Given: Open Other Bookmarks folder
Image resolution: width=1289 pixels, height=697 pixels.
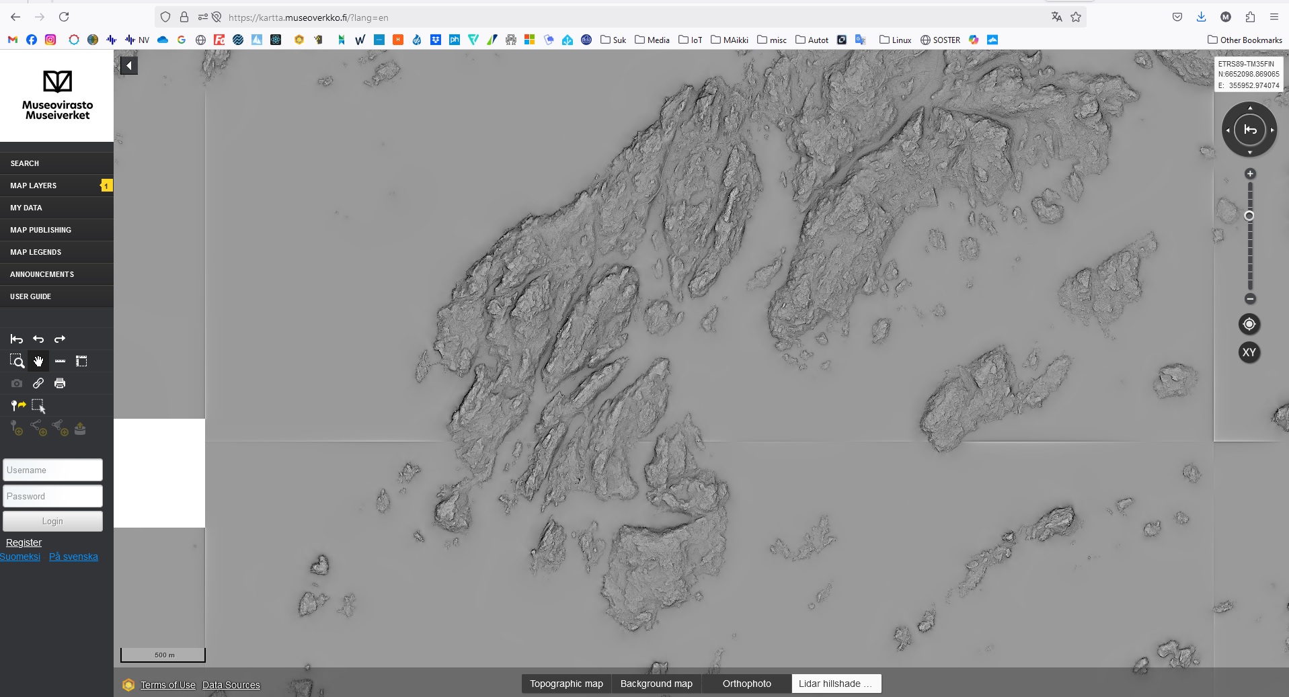Looking at the screenshot, I should 1245,40.
